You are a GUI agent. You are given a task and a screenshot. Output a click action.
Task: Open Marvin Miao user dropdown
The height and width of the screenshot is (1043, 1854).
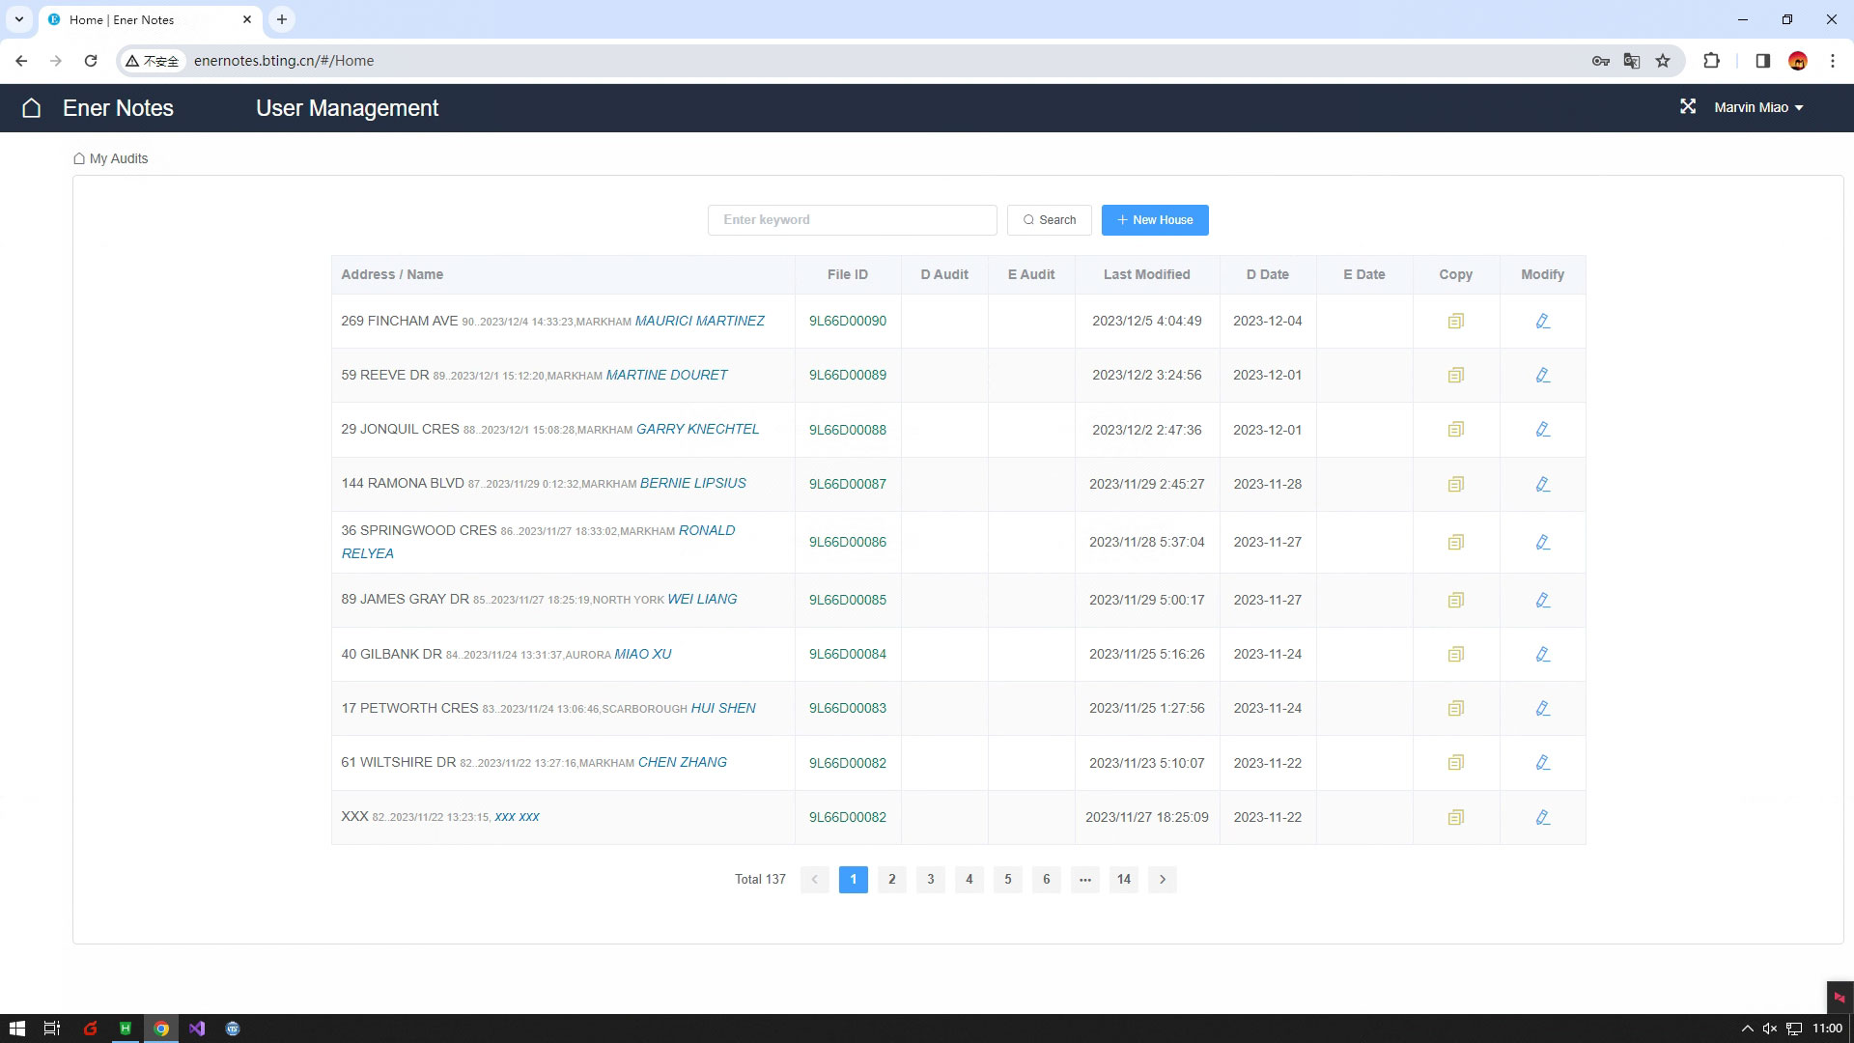[x=1758, y=107]
